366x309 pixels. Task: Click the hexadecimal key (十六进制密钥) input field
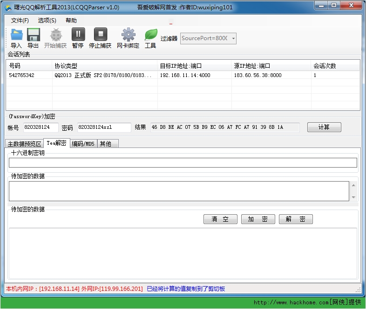(183, 162)
